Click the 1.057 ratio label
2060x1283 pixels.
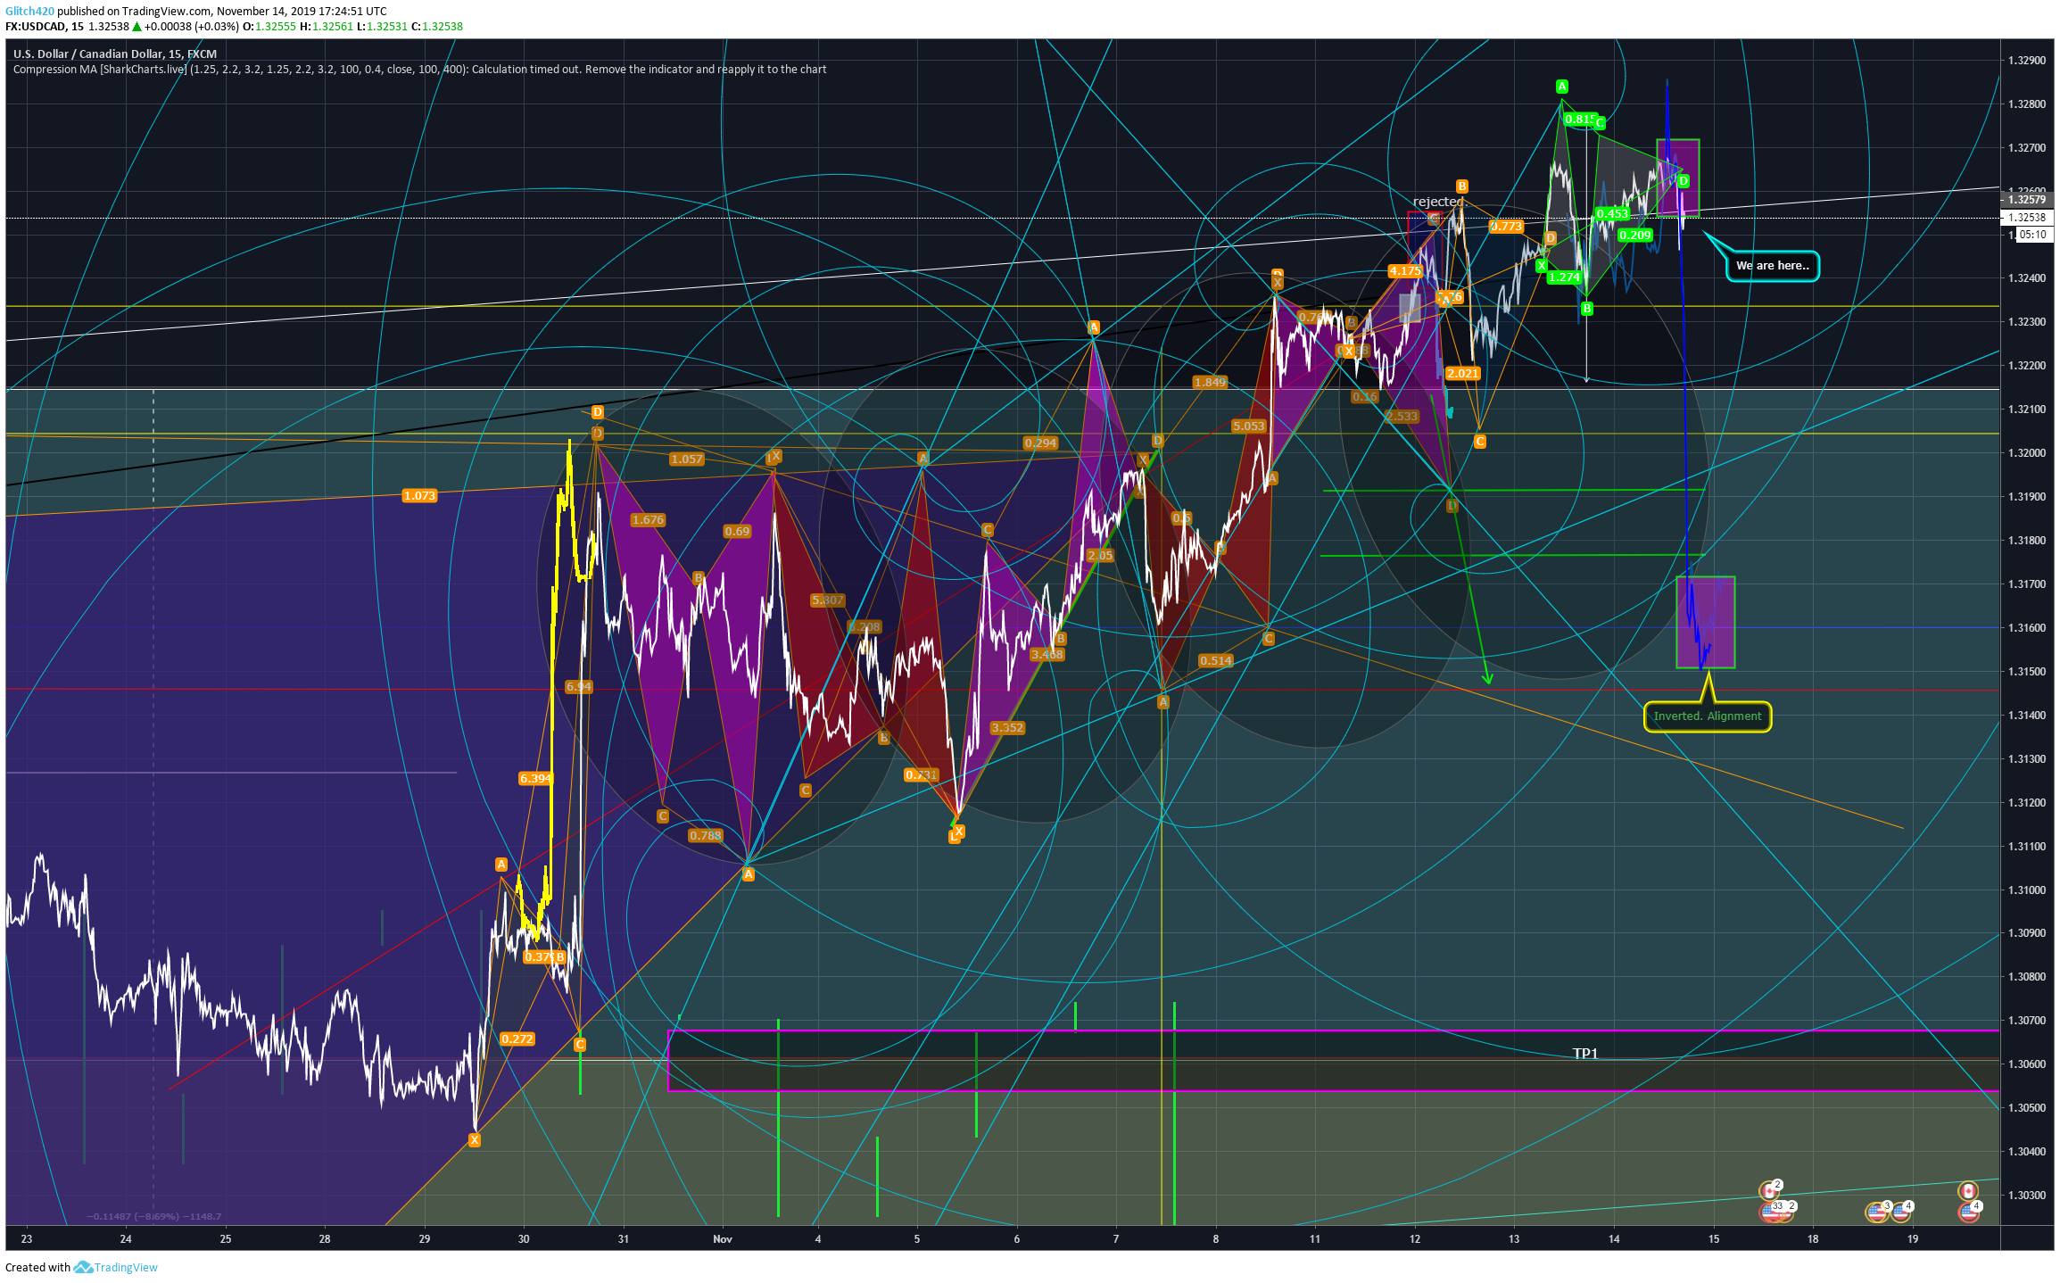click(687, 459)
